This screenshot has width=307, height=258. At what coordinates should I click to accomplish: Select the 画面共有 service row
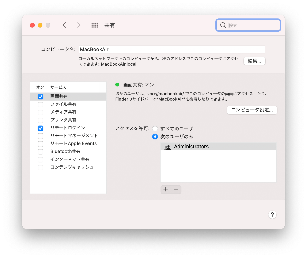pyautogui.click(x=68, y=96)
